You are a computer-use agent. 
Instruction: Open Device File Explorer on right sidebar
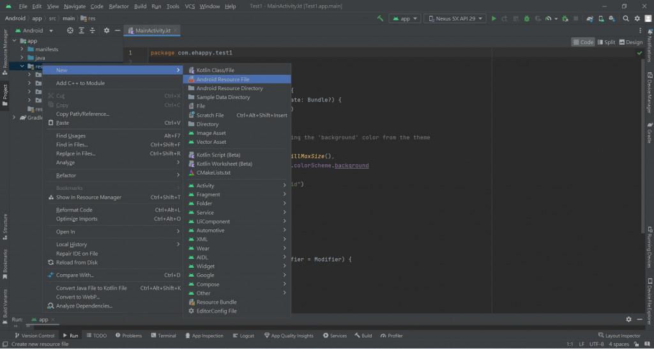pos(650,301)
